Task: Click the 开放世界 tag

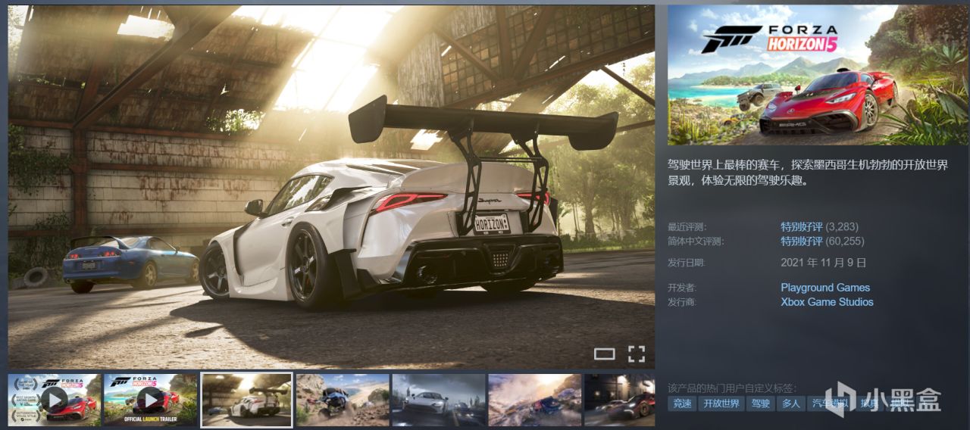Action: click(721, 404)
